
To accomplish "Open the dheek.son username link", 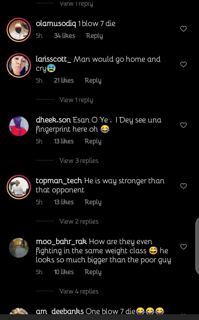I will (x=54, y=120).
